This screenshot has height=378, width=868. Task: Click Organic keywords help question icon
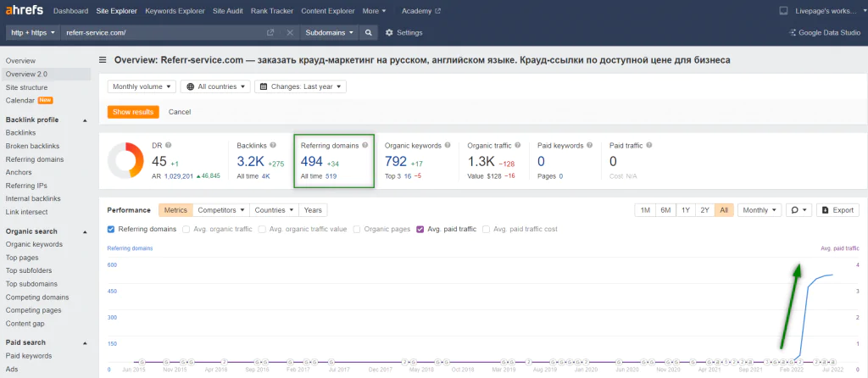pyautogui.click(x=447, y=146)
